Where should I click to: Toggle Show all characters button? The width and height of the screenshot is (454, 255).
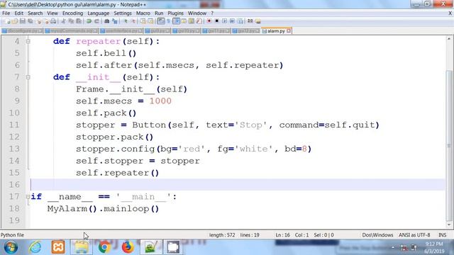(x=168, y=21)
